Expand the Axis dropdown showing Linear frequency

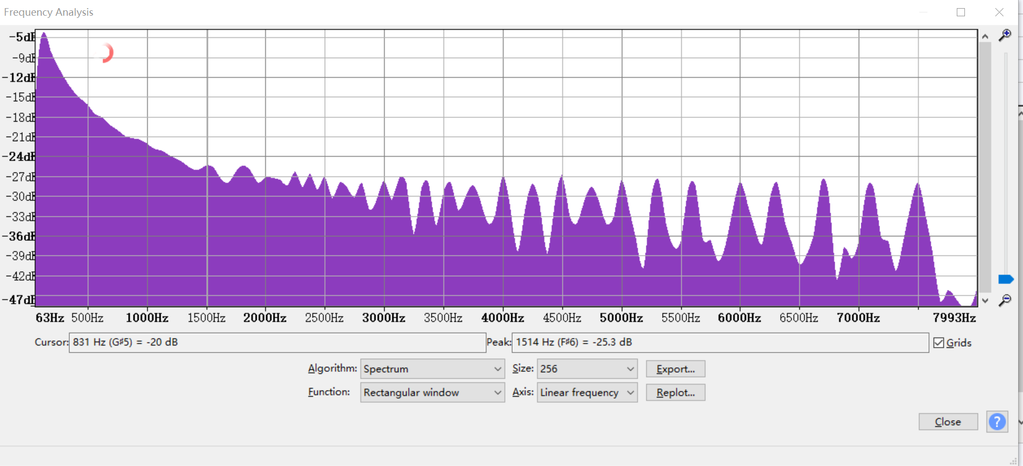pos(587,392)
